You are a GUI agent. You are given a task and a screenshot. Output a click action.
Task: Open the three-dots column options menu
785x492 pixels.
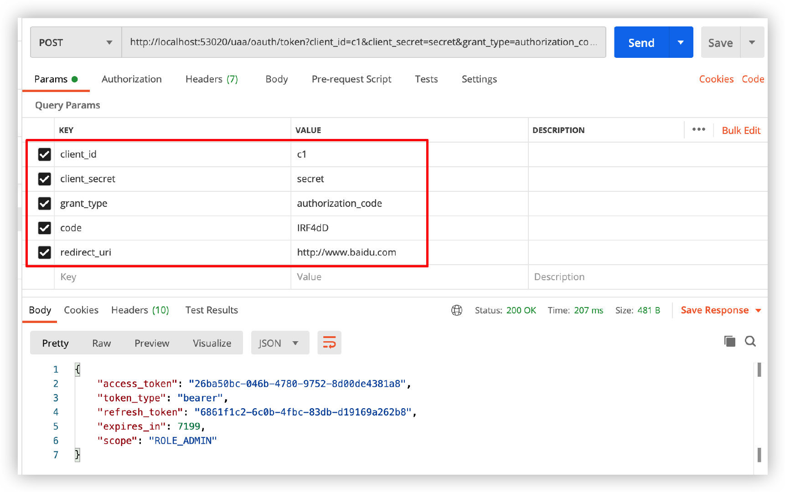pos(698,129)
